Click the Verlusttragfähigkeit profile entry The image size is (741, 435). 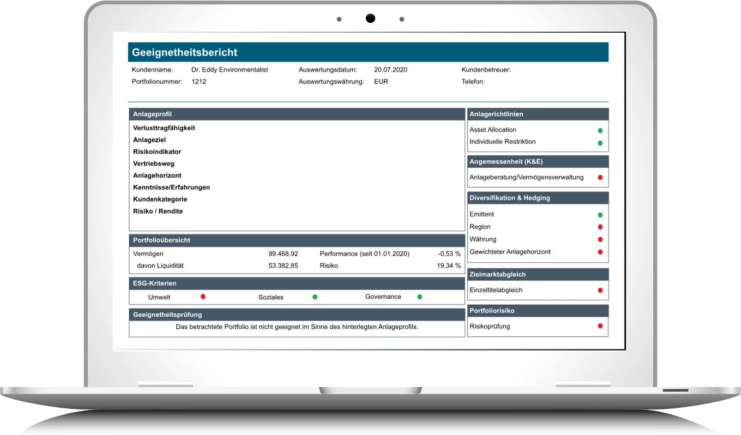(164, 128)
